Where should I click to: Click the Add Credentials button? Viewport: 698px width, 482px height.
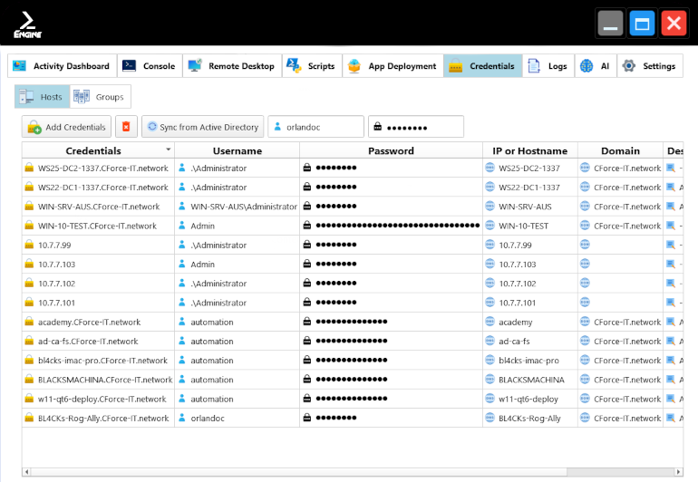(66, 128)
